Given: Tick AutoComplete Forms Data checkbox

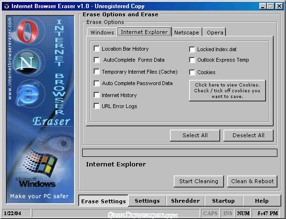Looking at the screenshot, I should coord(96,60).
